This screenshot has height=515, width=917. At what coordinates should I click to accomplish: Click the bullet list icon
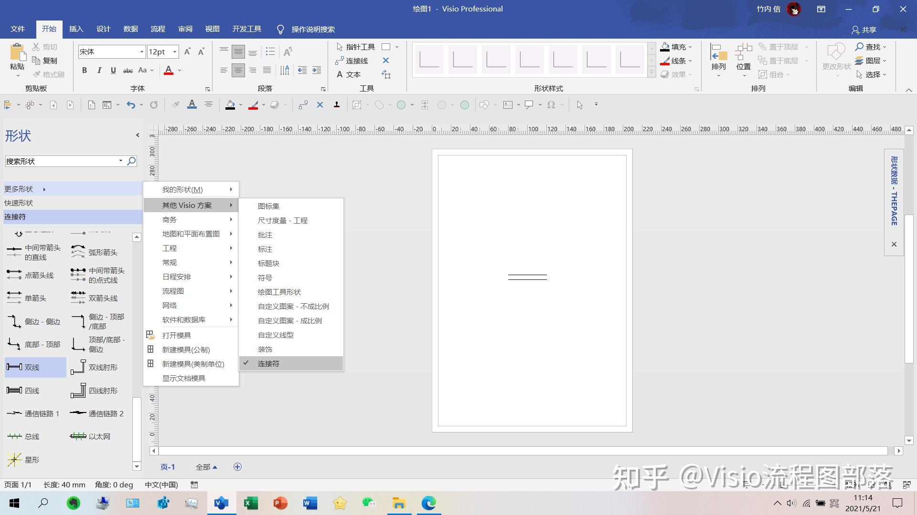point(270,51)
